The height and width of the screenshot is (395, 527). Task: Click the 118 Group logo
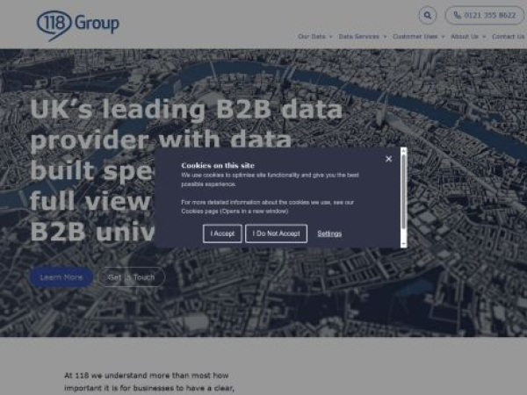click(x=78, y=25)
